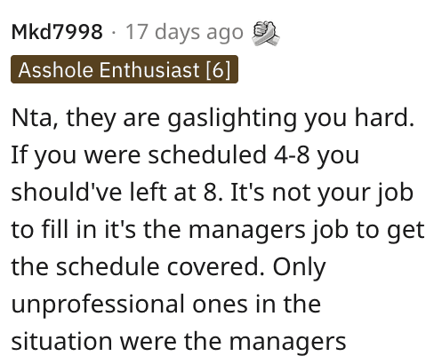Click the phrase "the schedule covered"
The width and height of the screenshot is (434, 364).
pyautogui.click(x=138, y=266)
